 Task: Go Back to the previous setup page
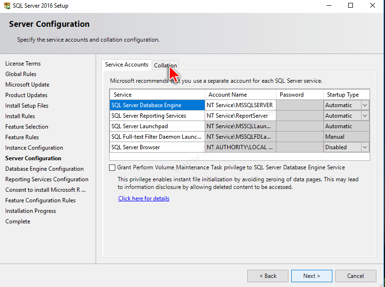[268, 276]
